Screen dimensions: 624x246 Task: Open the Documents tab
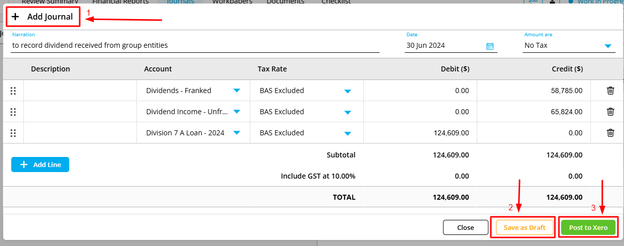285,2
